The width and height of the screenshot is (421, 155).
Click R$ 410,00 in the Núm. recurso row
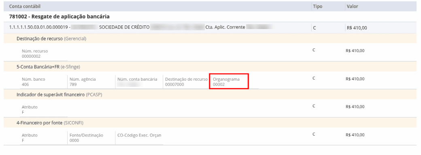pyautogui.click(x=355, y=50)
